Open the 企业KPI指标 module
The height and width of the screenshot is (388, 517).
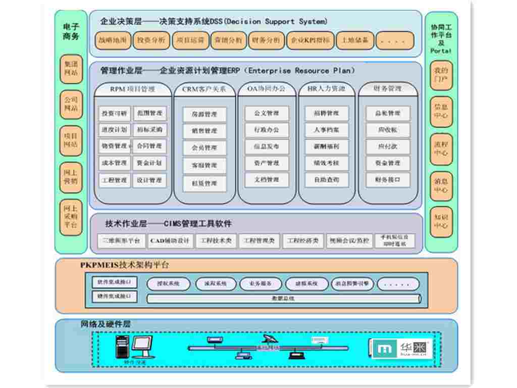point(310,40)
